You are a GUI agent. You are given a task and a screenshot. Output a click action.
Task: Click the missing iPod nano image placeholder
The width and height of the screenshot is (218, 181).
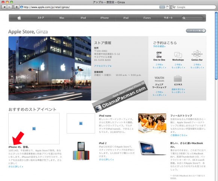pyautogui.click(x=81, y=123)
